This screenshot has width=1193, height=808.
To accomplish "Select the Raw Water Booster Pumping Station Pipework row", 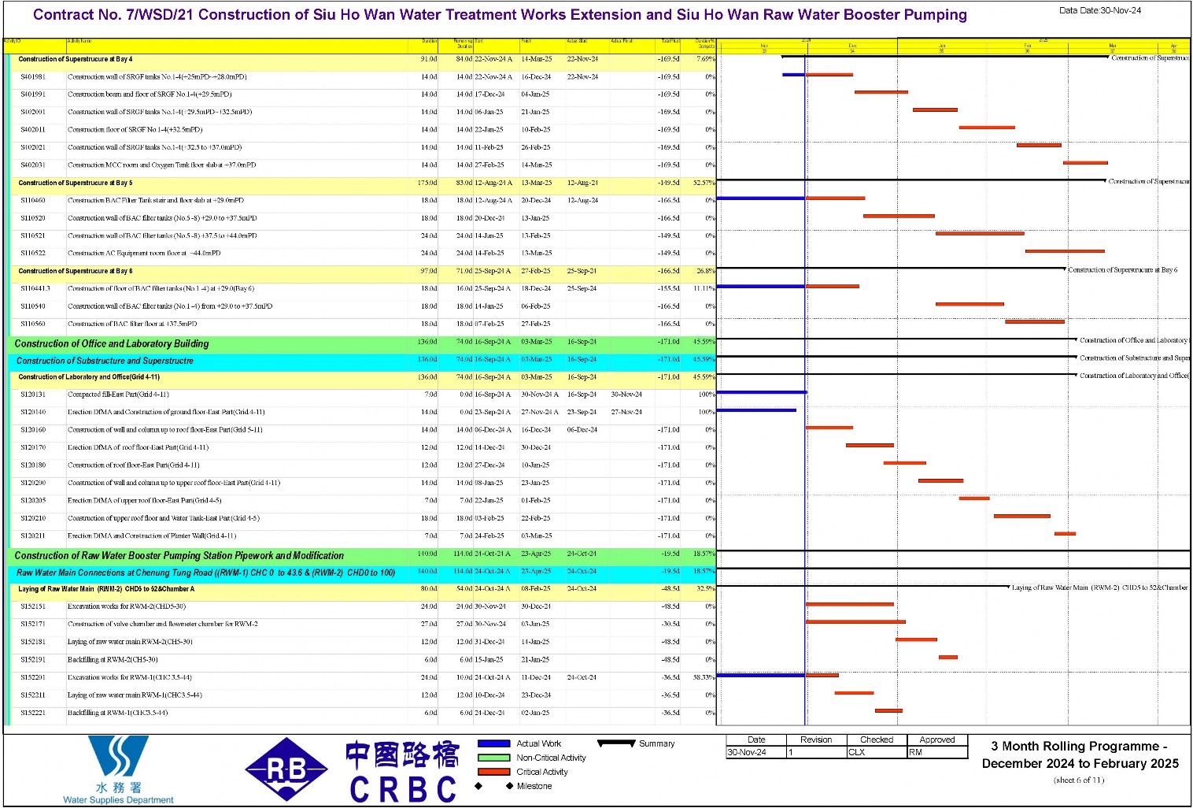I will point(360,555).
